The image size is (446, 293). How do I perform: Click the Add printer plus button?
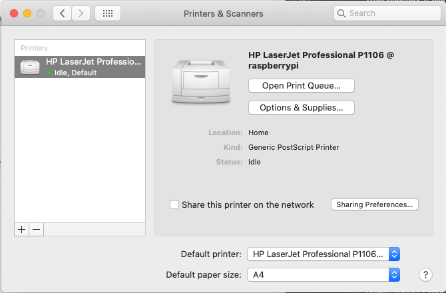pos(22,229)
